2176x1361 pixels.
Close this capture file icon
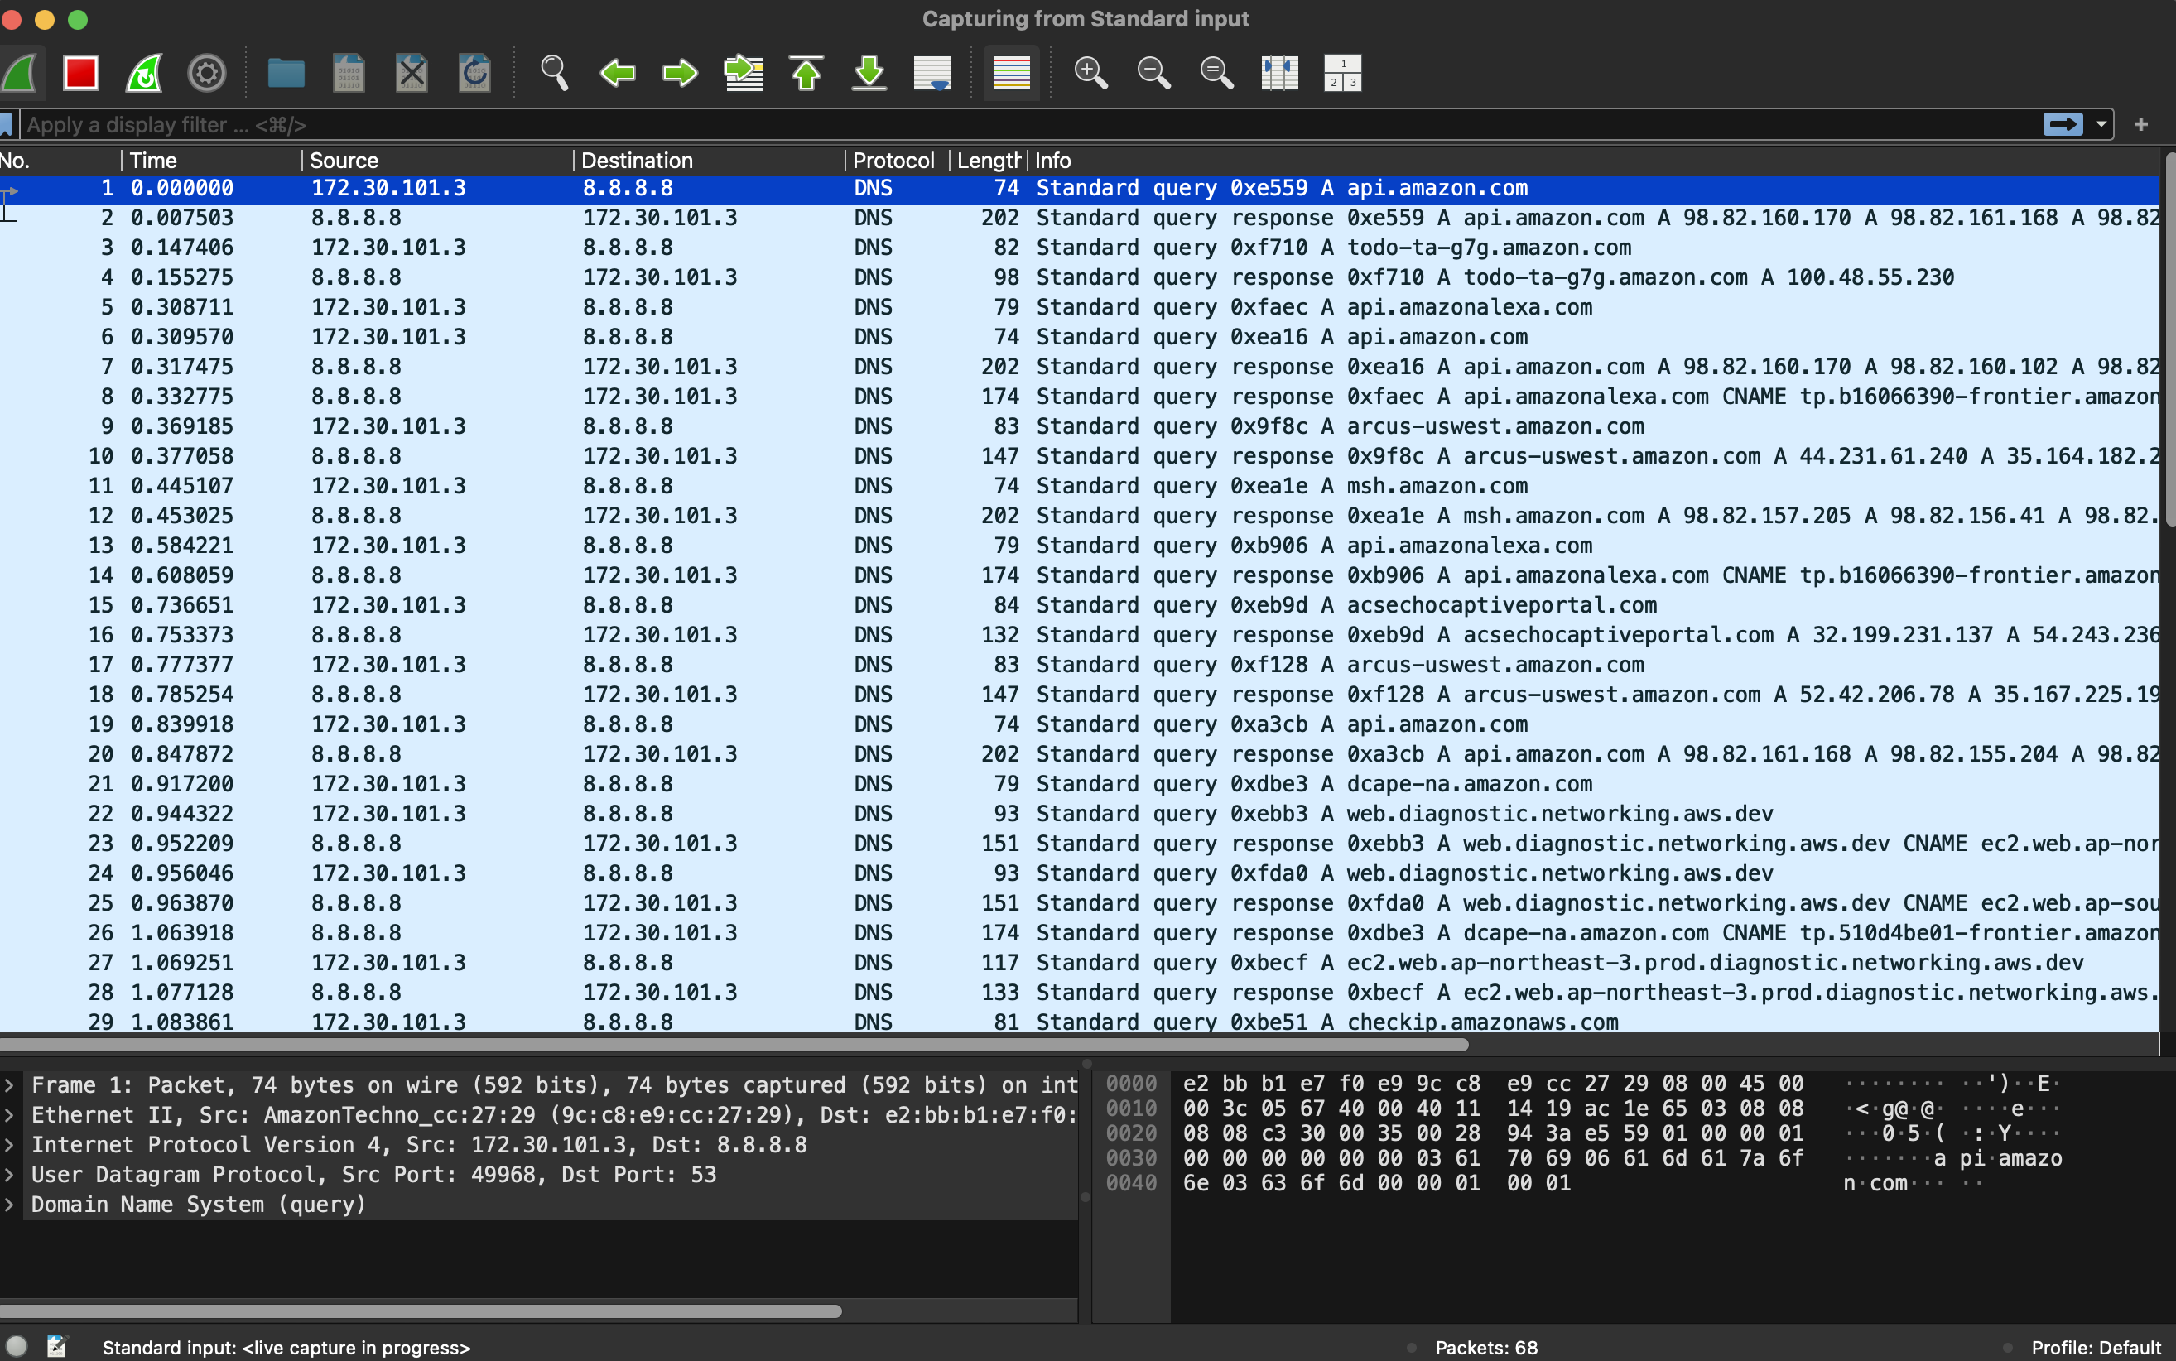pos(412,73)
